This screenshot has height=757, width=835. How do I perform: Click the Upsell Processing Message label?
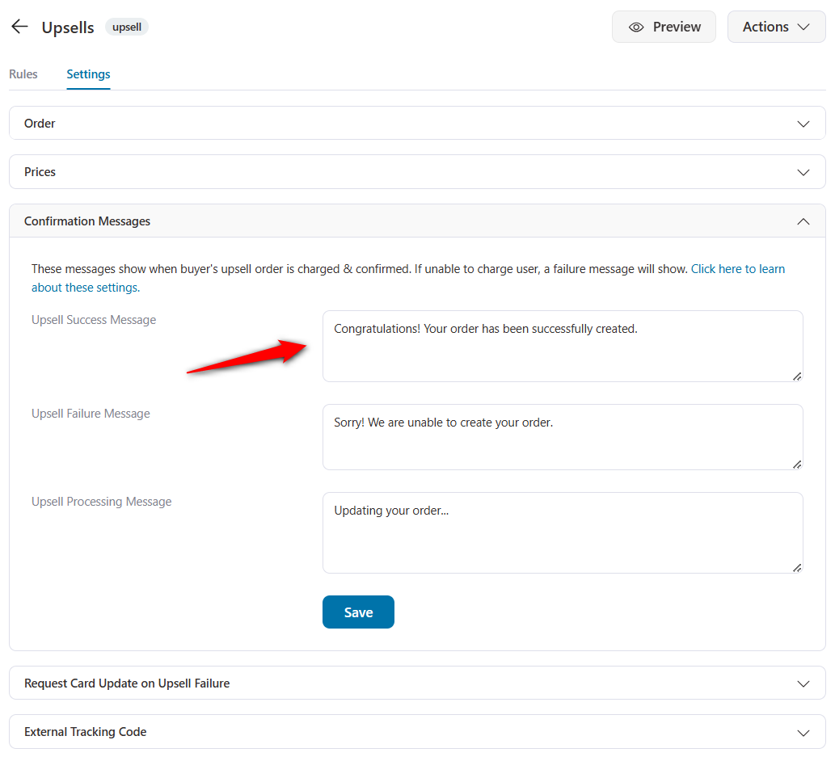[101, 502]
